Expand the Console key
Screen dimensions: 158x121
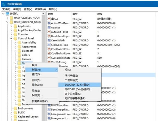[11, 34]
